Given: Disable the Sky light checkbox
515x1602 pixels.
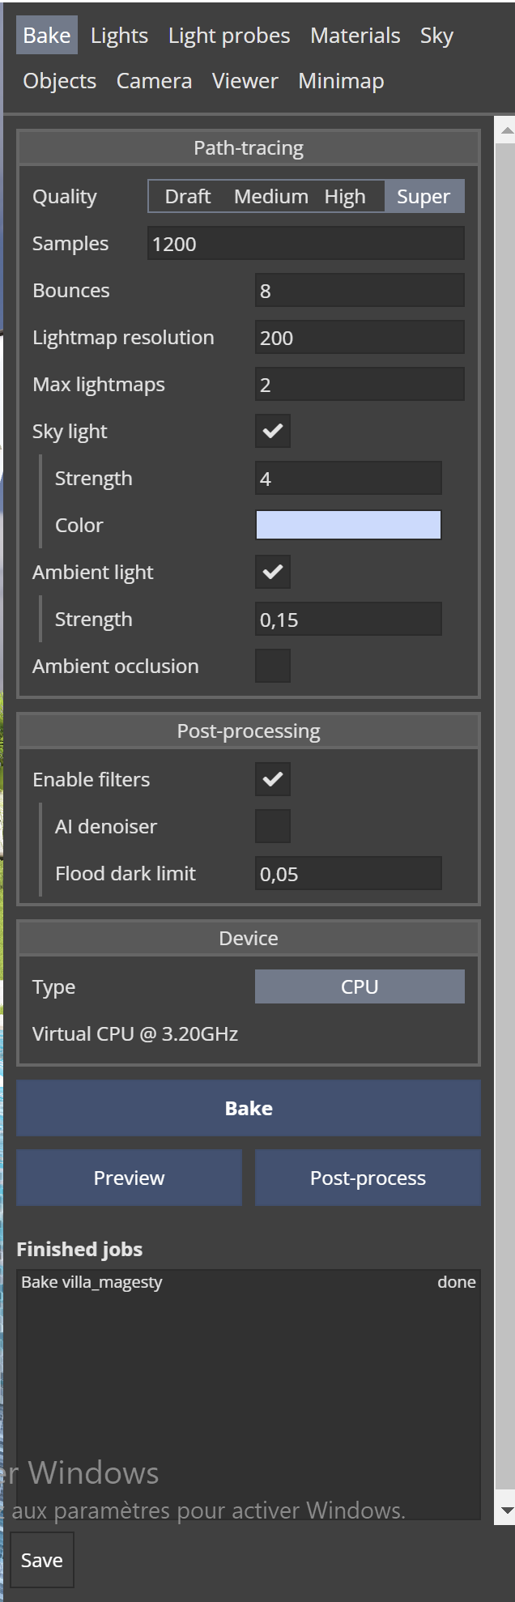Looking at the screenshot, I should [x=273, y=431].
